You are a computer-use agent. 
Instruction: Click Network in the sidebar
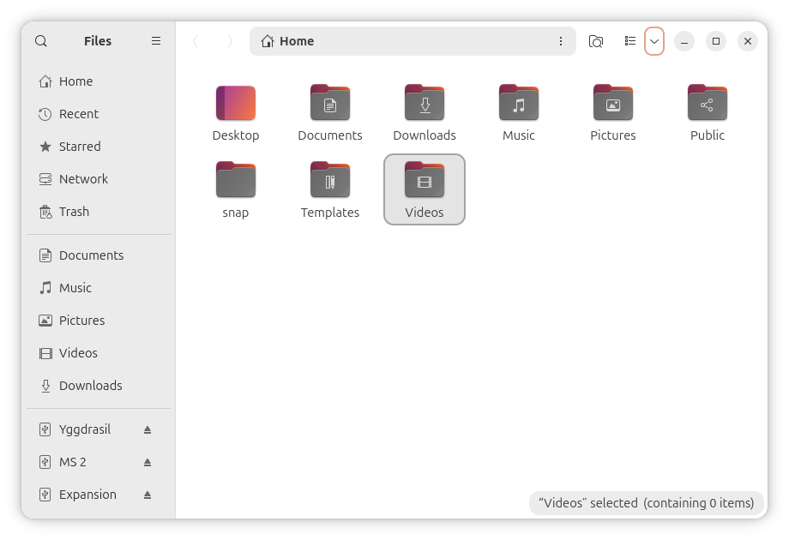tap(83, 179)
